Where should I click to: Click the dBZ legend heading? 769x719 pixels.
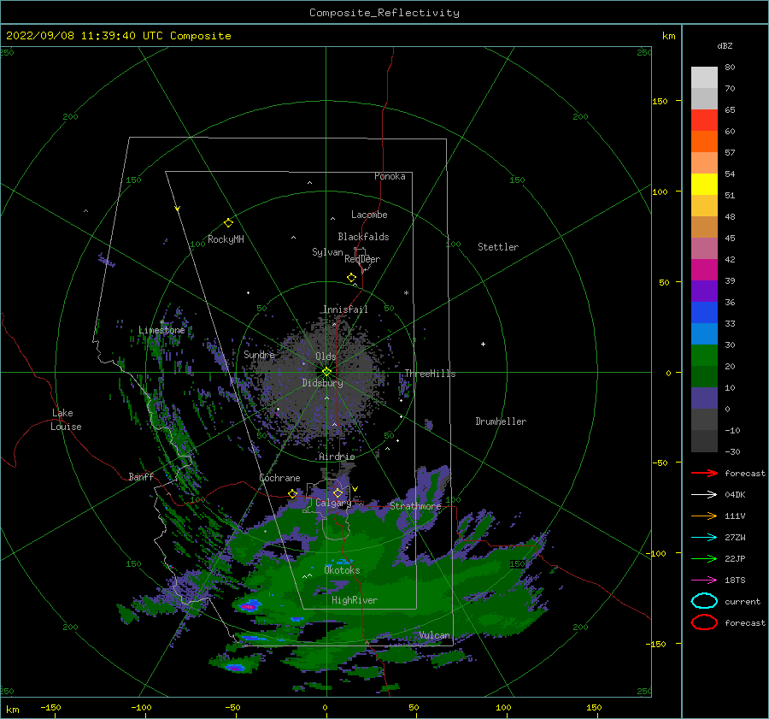click(725, 45)
